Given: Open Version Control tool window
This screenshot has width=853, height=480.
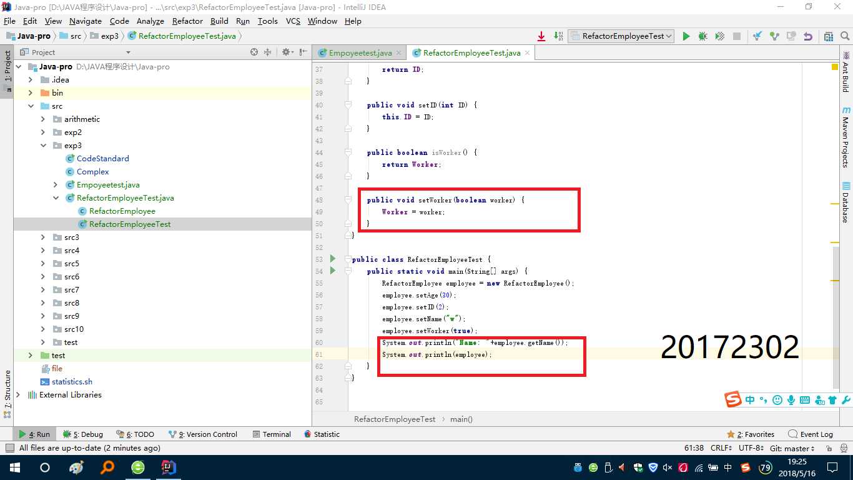Looking at the screenshot, I should (x=203, y=434).
